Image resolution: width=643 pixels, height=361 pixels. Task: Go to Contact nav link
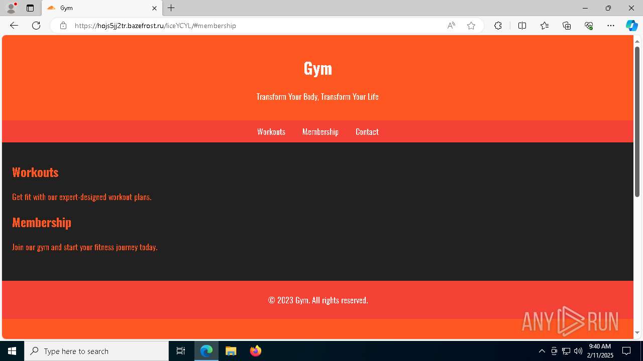367,132
